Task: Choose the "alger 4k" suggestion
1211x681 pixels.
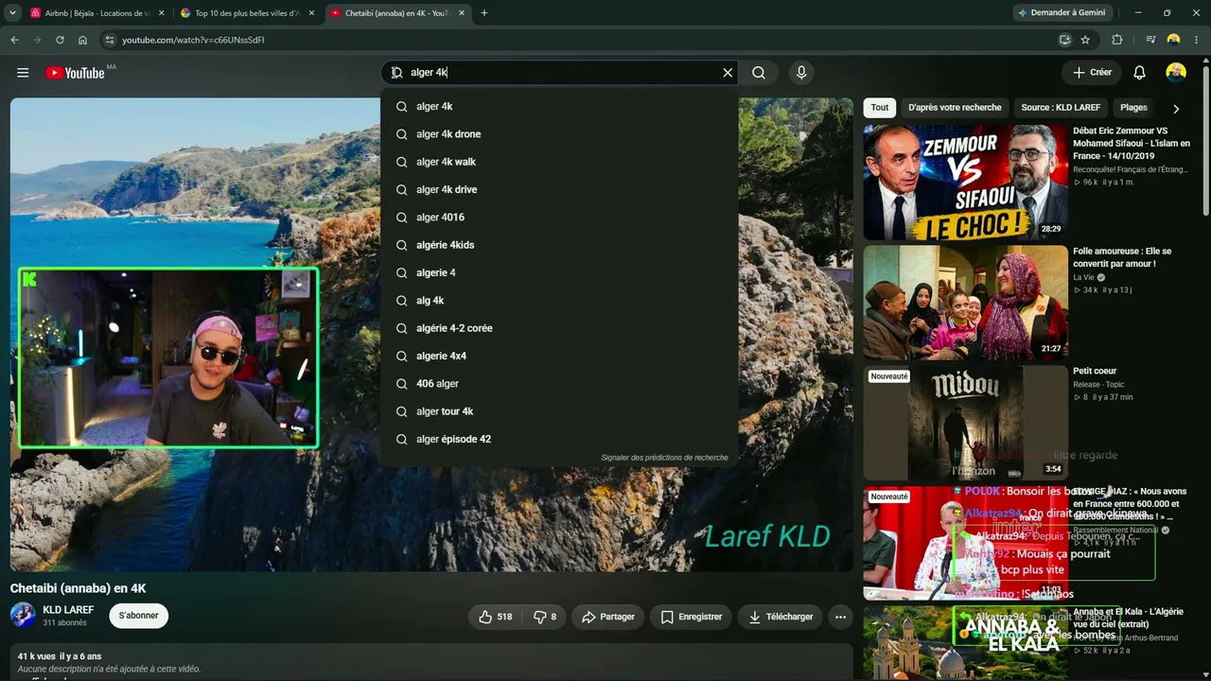Action: click(559, 107)
